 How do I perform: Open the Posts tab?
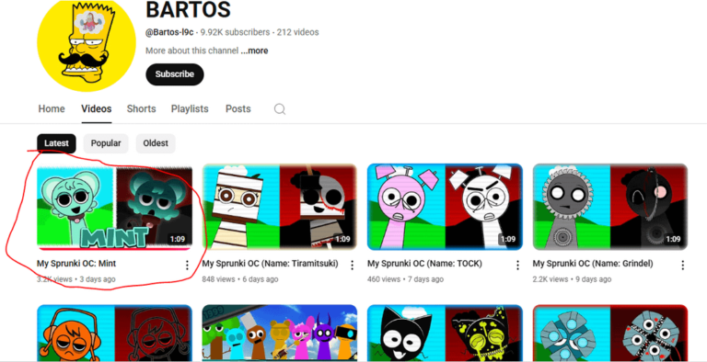click(238, 109)
